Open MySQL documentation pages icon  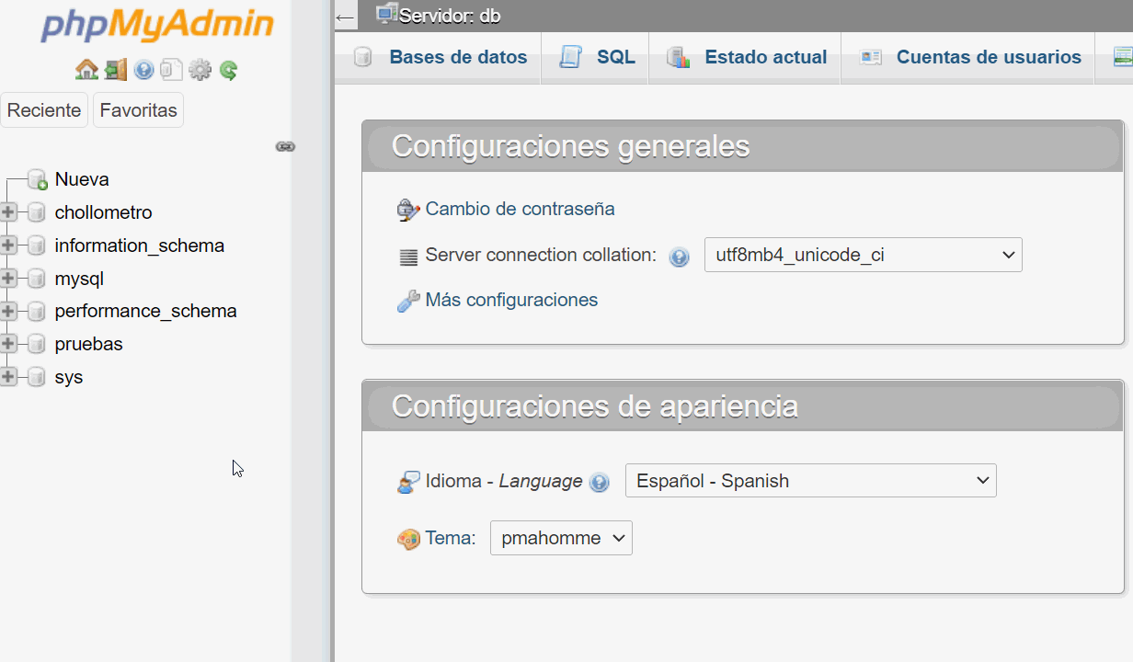coord(171,70)
